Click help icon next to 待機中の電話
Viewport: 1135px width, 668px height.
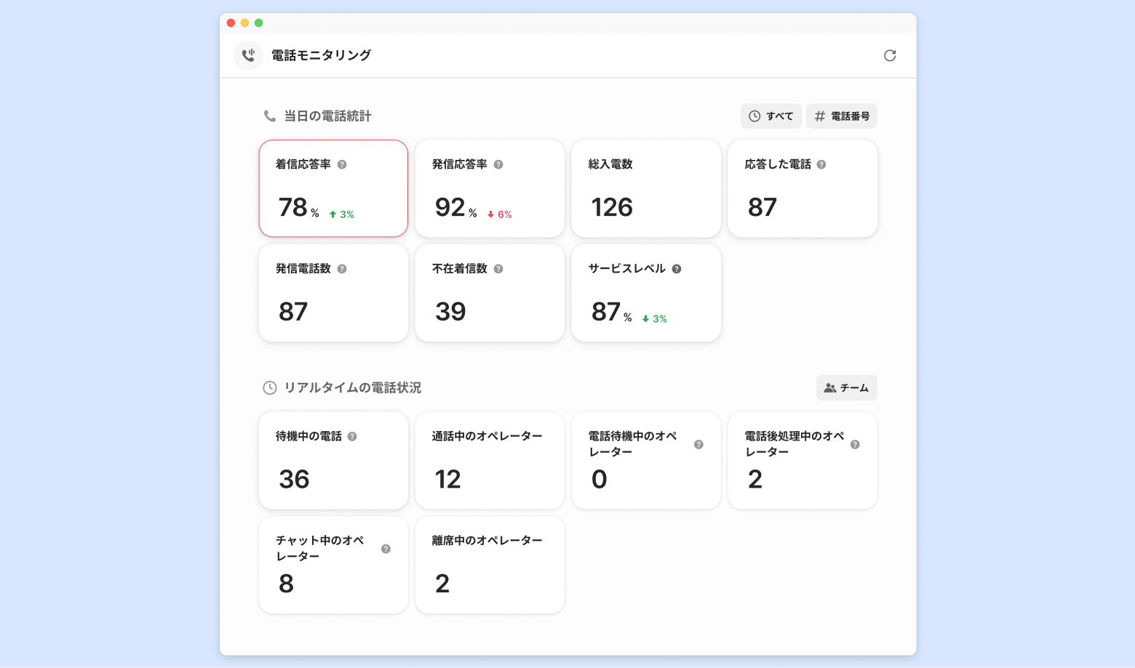click(352, 437)
